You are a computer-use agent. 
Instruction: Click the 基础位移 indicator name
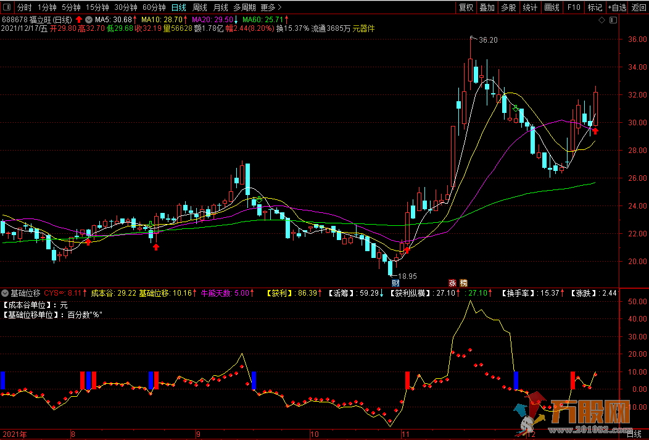25,294
